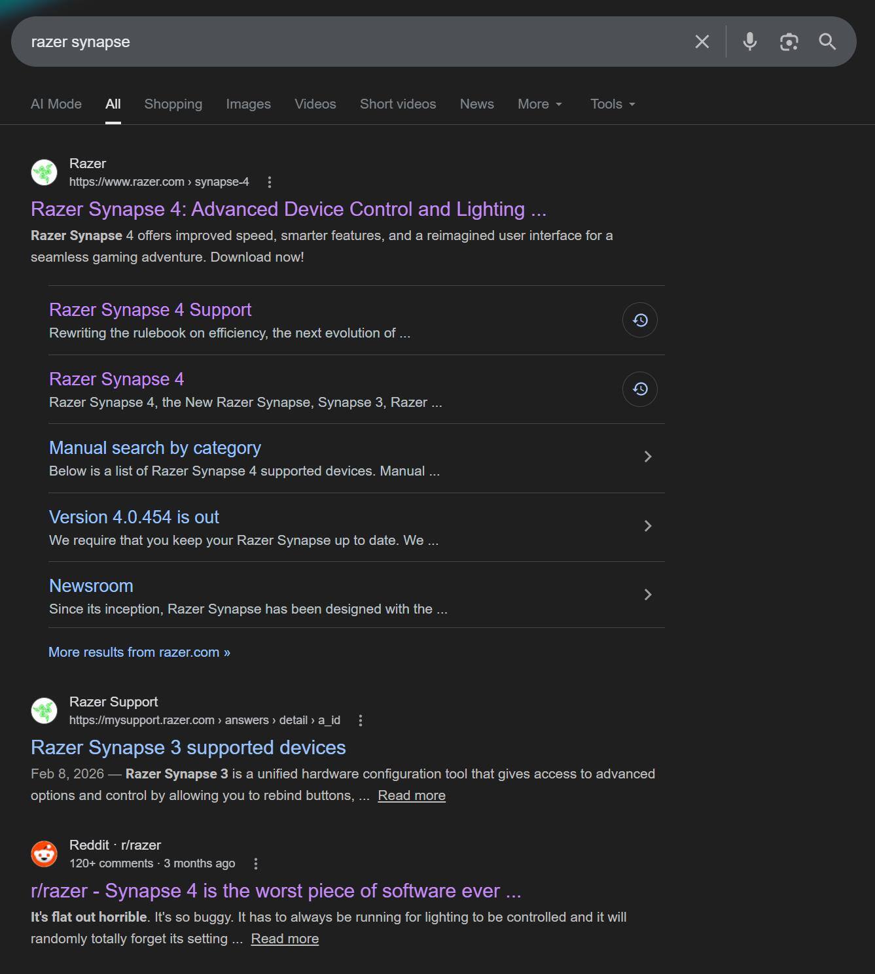Click Read more on the Razer Synapse 3 result
Screen dimensions: 875x974
[411, 795]
